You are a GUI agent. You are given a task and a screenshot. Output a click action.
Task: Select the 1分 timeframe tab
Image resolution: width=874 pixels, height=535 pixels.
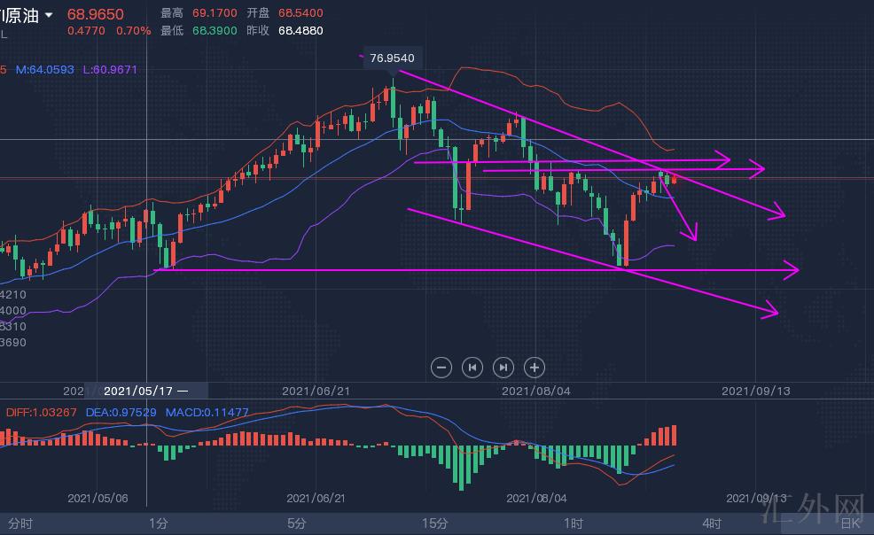[159, 523]
